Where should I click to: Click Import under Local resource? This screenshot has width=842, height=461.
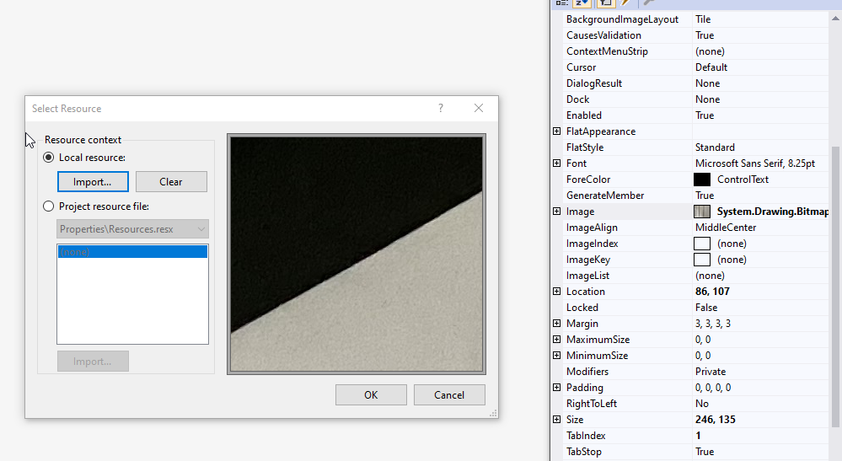click(x=93, y=181)
